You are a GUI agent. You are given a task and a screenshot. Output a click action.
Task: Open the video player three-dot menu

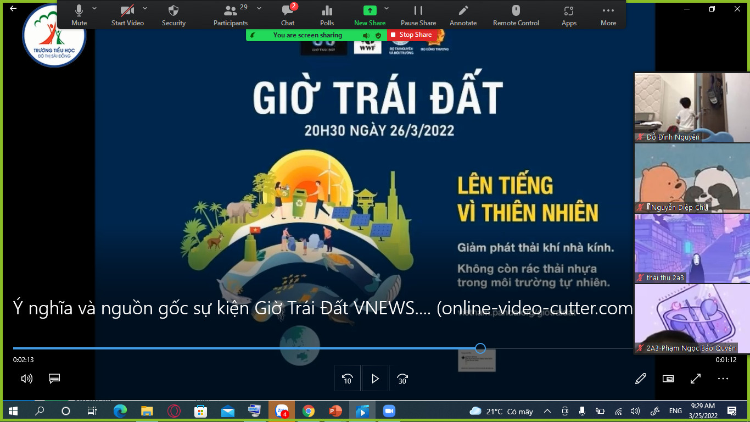click(723, 379)
